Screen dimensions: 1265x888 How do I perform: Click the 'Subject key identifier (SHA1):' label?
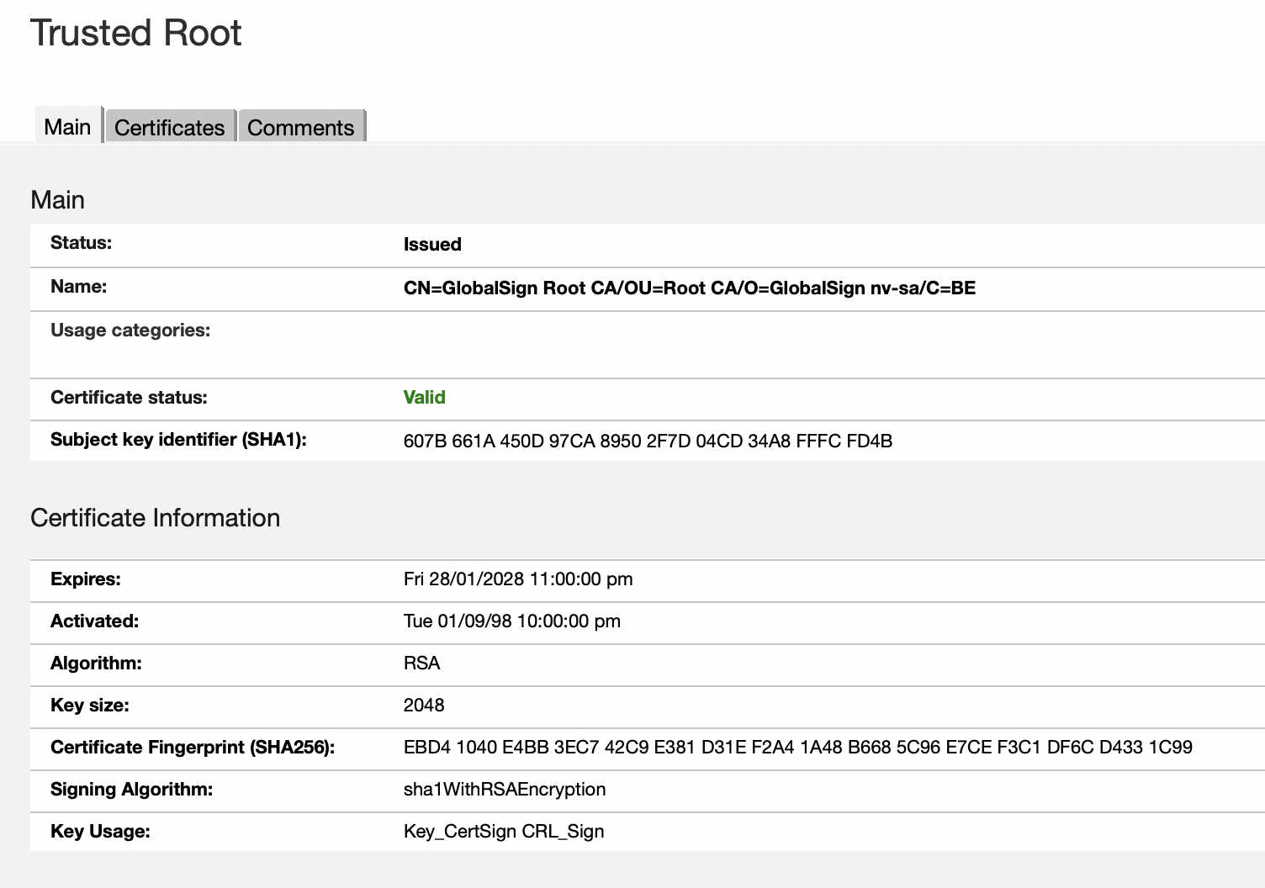click(178, 440)
